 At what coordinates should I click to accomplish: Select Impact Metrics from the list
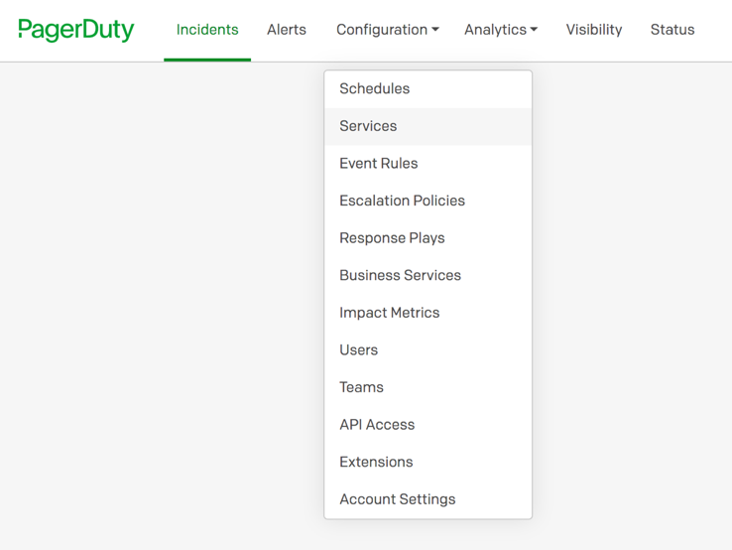428,313
